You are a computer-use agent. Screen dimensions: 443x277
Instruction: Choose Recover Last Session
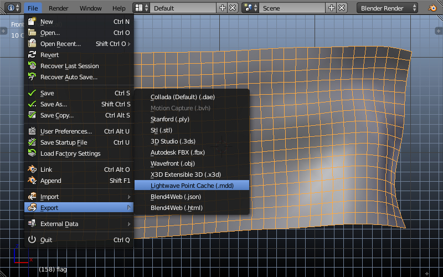pos(79,66)
